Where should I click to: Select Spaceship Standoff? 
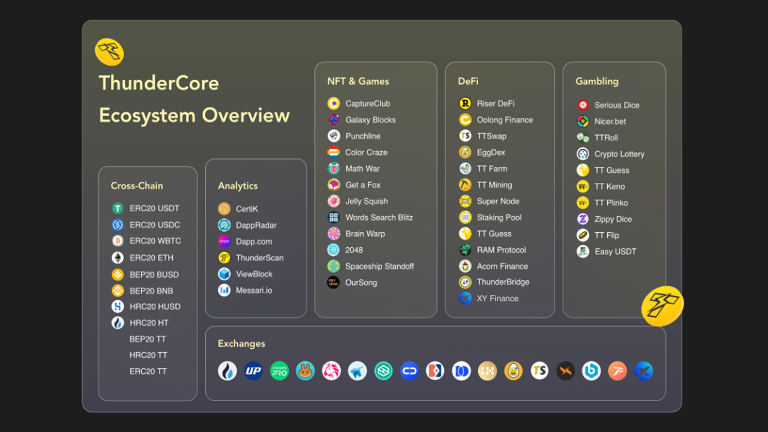[x=371, y=266]
